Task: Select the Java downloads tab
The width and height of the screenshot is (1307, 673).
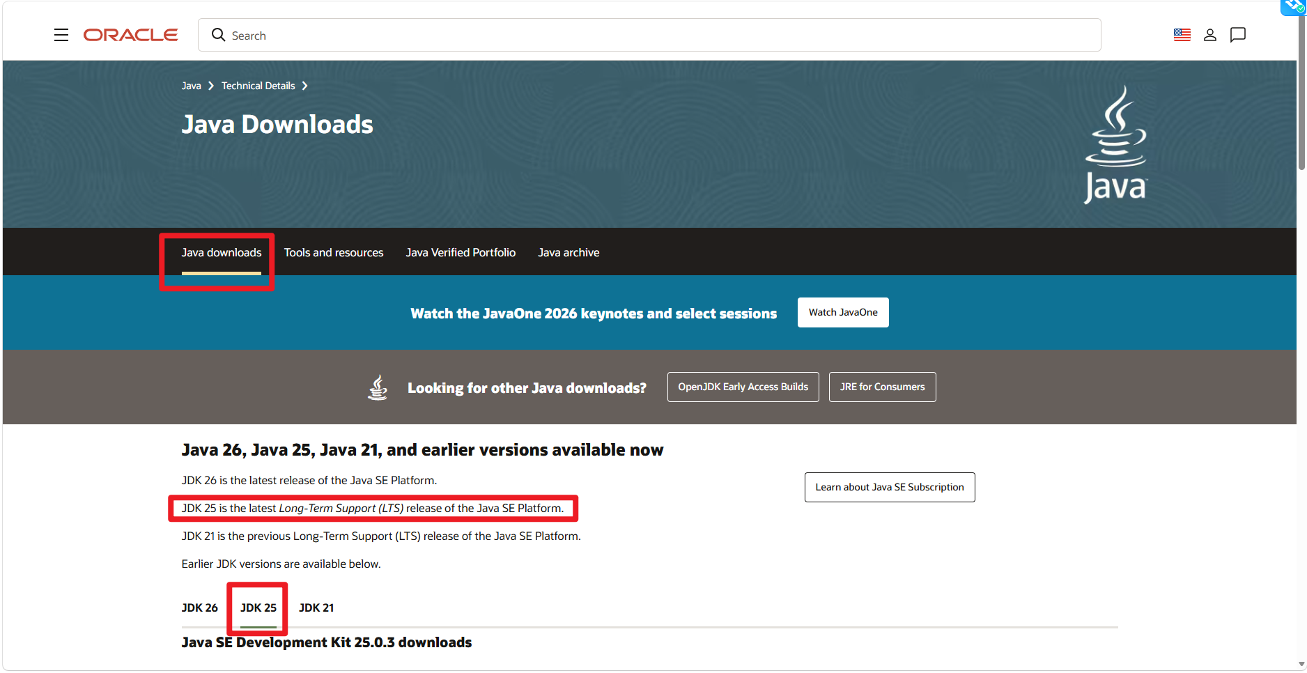Action: coord(222,252)
